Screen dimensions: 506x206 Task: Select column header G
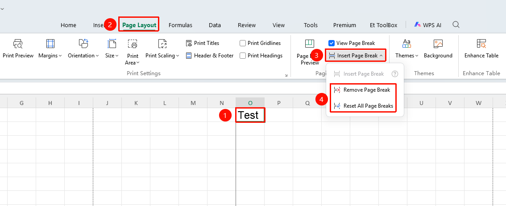coord(21,103)
